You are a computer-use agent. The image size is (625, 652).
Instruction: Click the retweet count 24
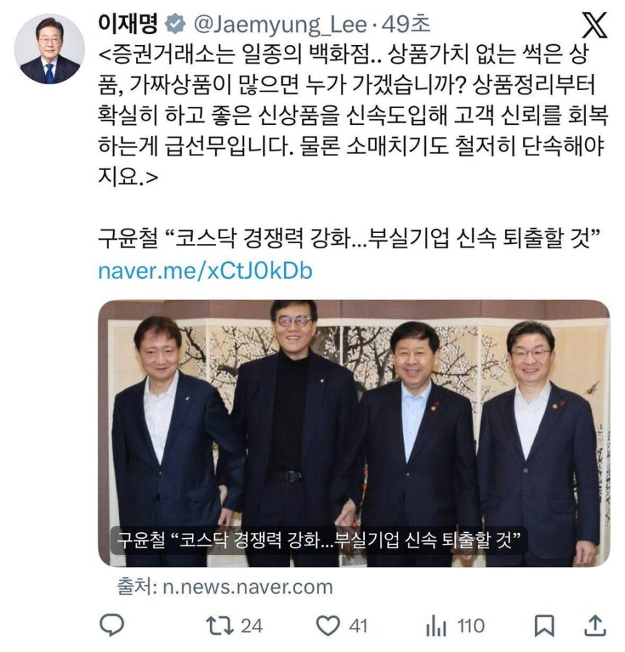(x=251, y=626)
